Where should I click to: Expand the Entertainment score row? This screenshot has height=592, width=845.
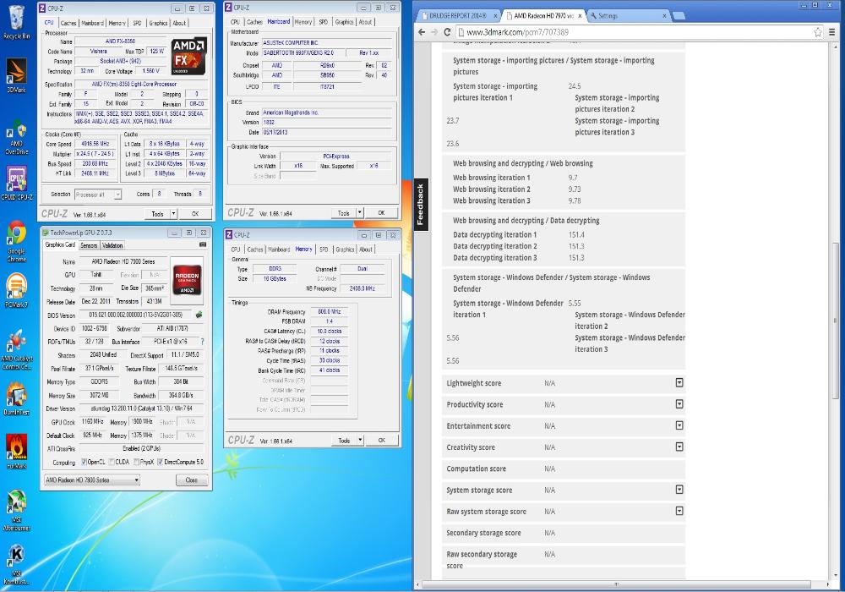coord(679,425)
